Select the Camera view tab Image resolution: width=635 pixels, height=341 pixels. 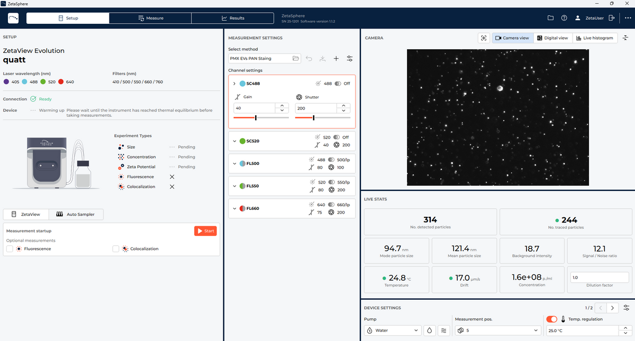512,38
